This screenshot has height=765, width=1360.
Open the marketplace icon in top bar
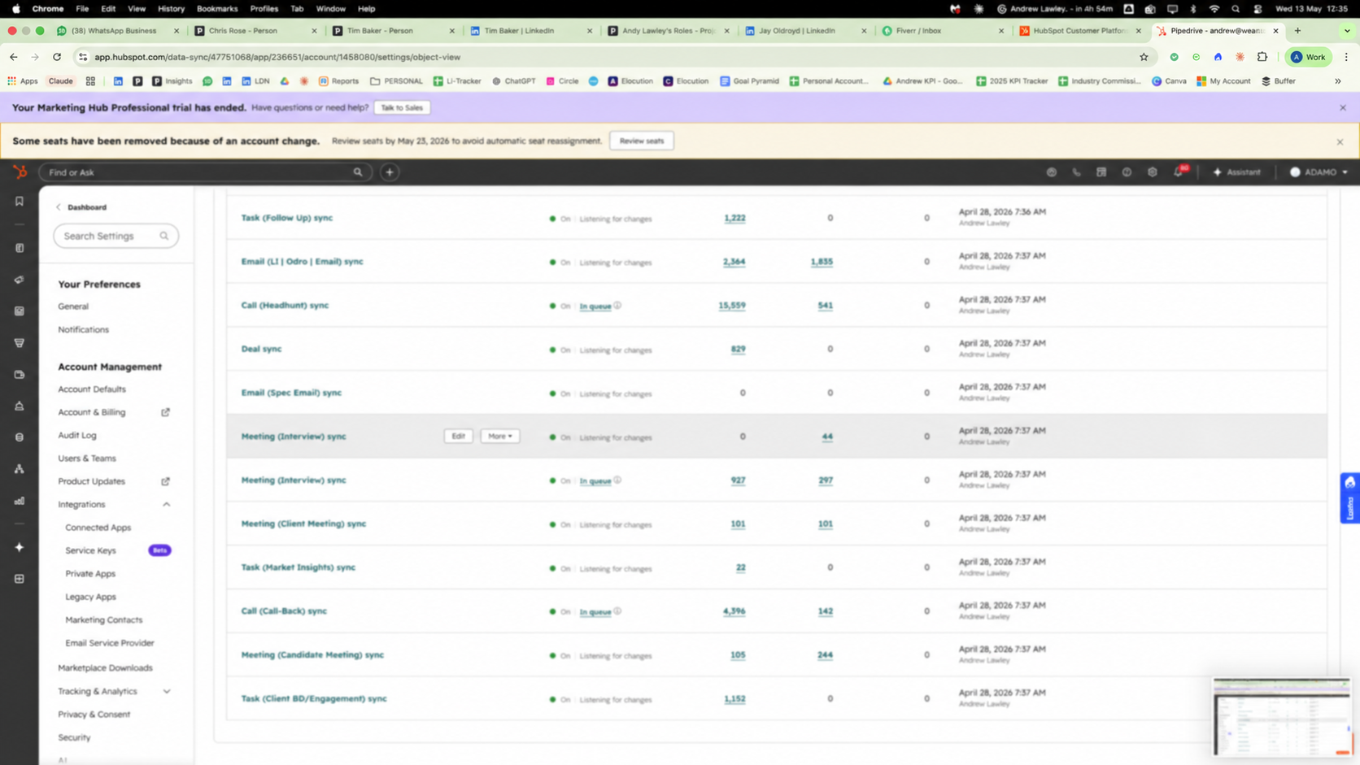(1101, 172)
